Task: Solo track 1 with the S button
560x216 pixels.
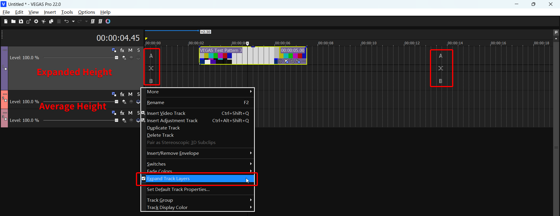Action: tap(139, 50)
